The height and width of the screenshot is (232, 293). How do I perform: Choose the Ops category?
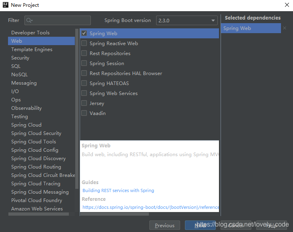point(41,100)
